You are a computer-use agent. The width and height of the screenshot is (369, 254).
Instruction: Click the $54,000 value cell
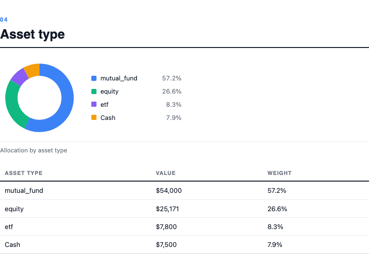tap(168, 190)
